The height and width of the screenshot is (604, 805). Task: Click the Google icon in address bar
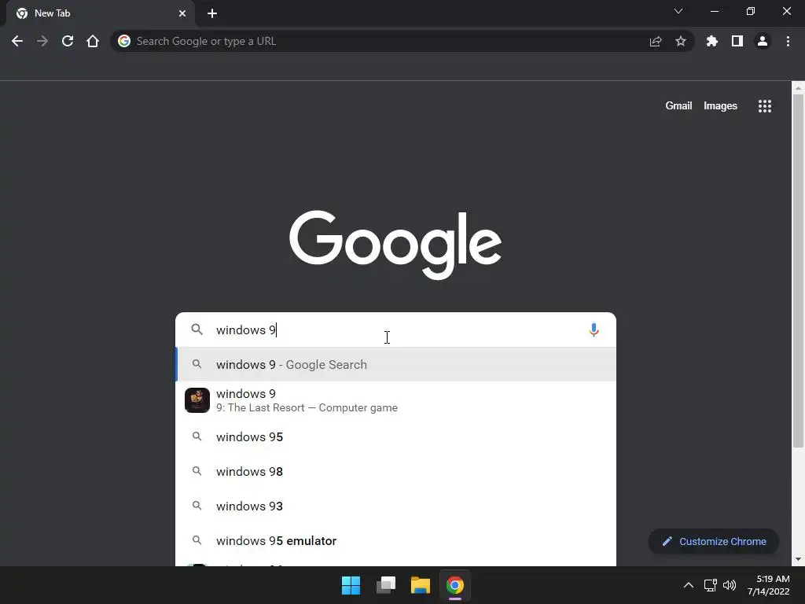click(x=124, y=41)
